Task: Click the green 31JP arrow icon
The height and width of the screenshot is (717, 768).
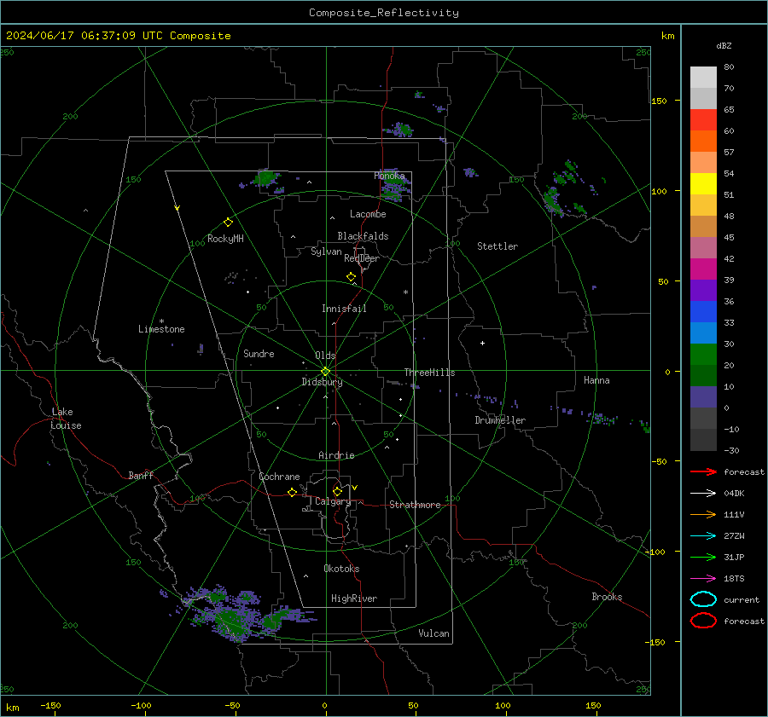Action: pyautogui.click(x=703, y=557)
